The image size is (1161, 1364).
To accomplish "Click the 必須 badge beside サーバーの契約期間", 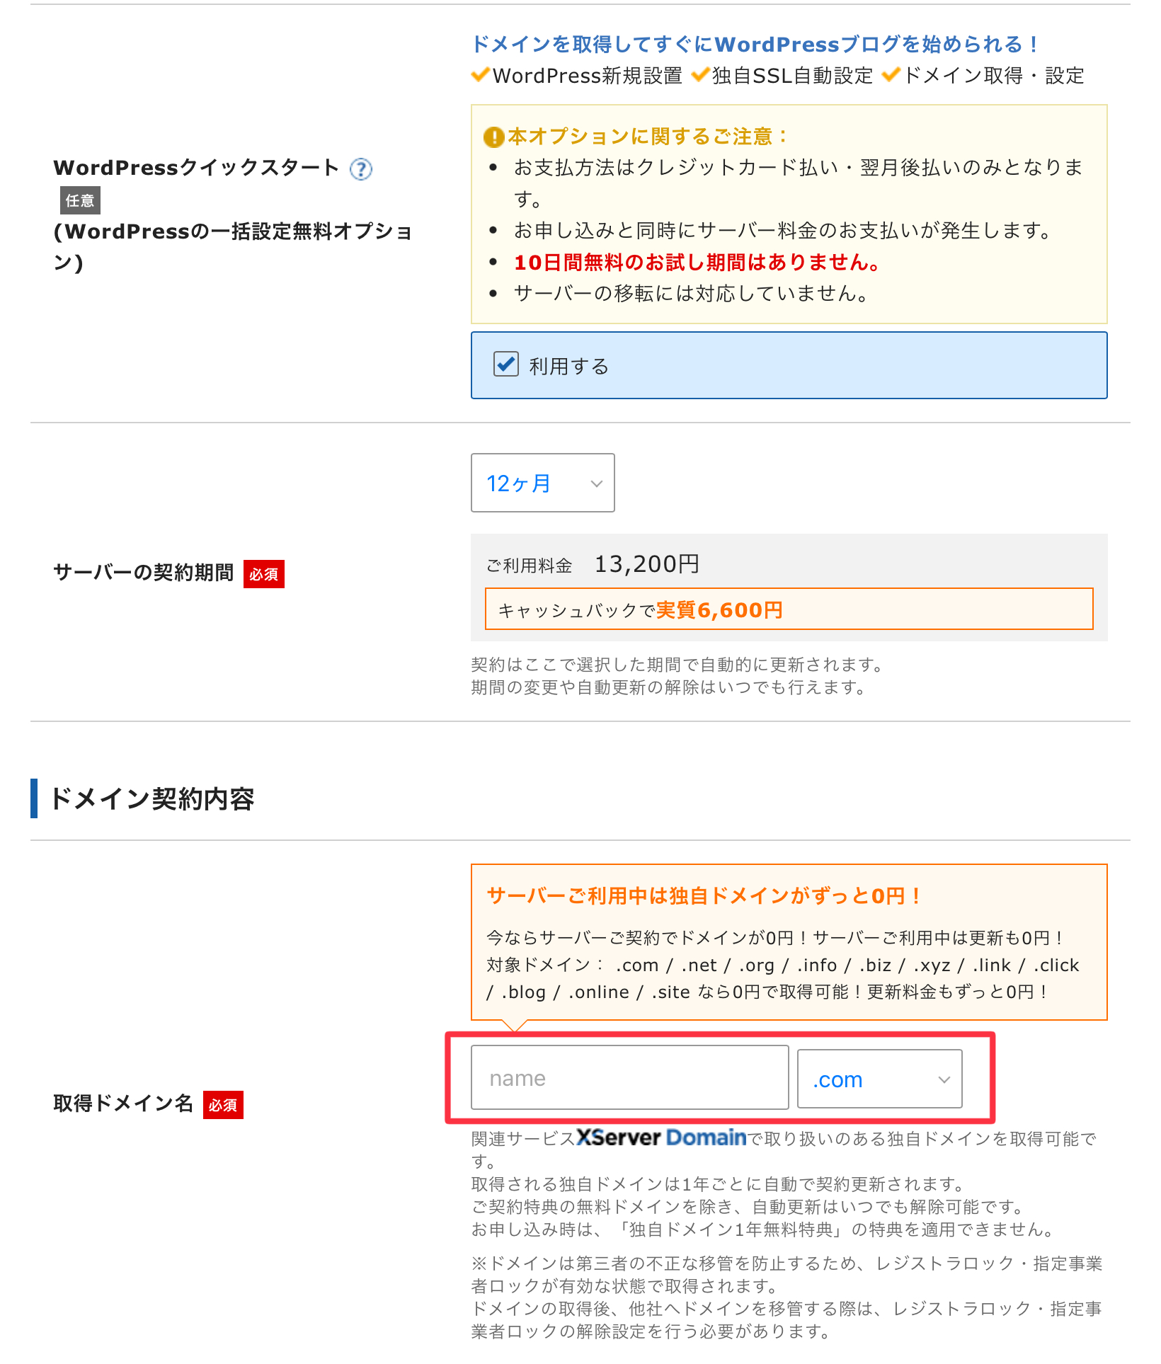I will 264,574.
